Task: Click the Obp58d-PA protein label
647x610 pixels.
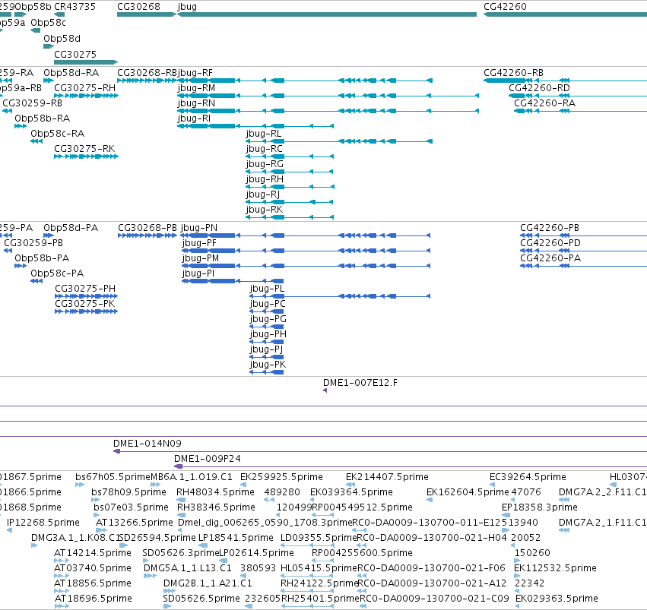Action: (71, 228)
